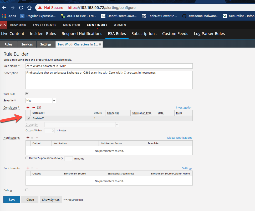This screenshot has height=211, width=255.
Task: Switch to the Incident Rules tab
Action: click(x=43, y=34)
